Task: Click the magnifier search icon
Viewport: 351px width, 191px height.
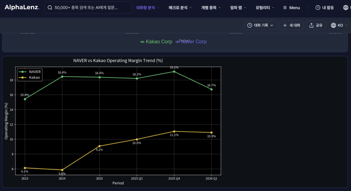Action: click(50, 8)
